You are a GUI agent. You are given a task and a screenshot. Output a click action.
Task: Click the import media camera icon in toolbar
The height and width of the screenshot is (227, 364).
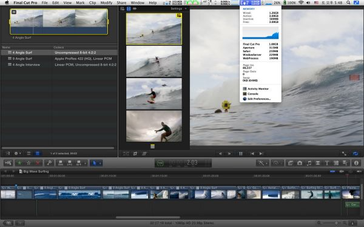[x=8, y=163]
